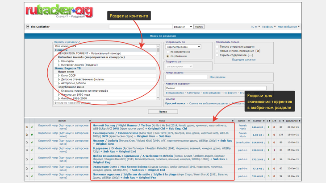The width and height of the screenshot is (326, 183).
Task: Open author Leverkuehn's profile link
Action: tap(242, 142)
